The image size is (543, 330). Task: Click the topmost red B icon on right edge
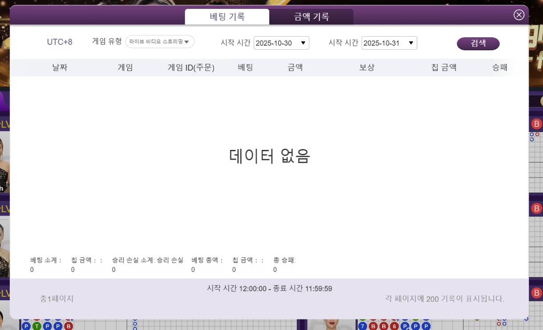coord(537,124)
